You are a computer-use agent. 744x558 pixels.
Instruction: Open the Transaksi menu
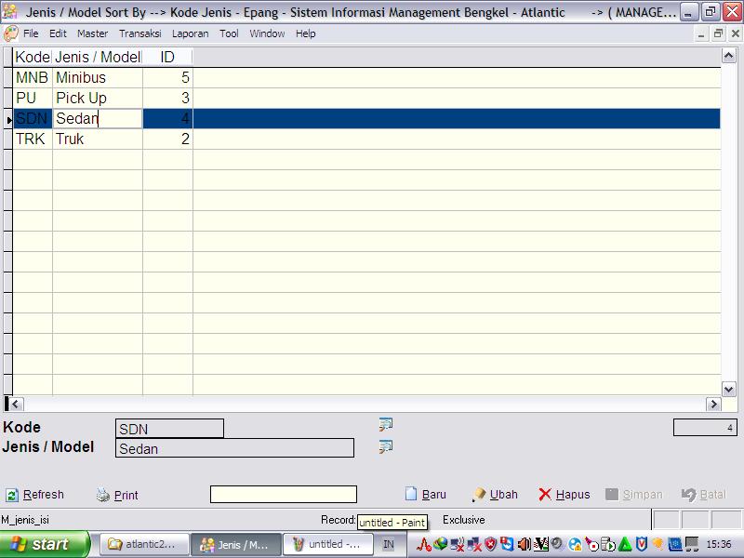(x=140, y=33)
